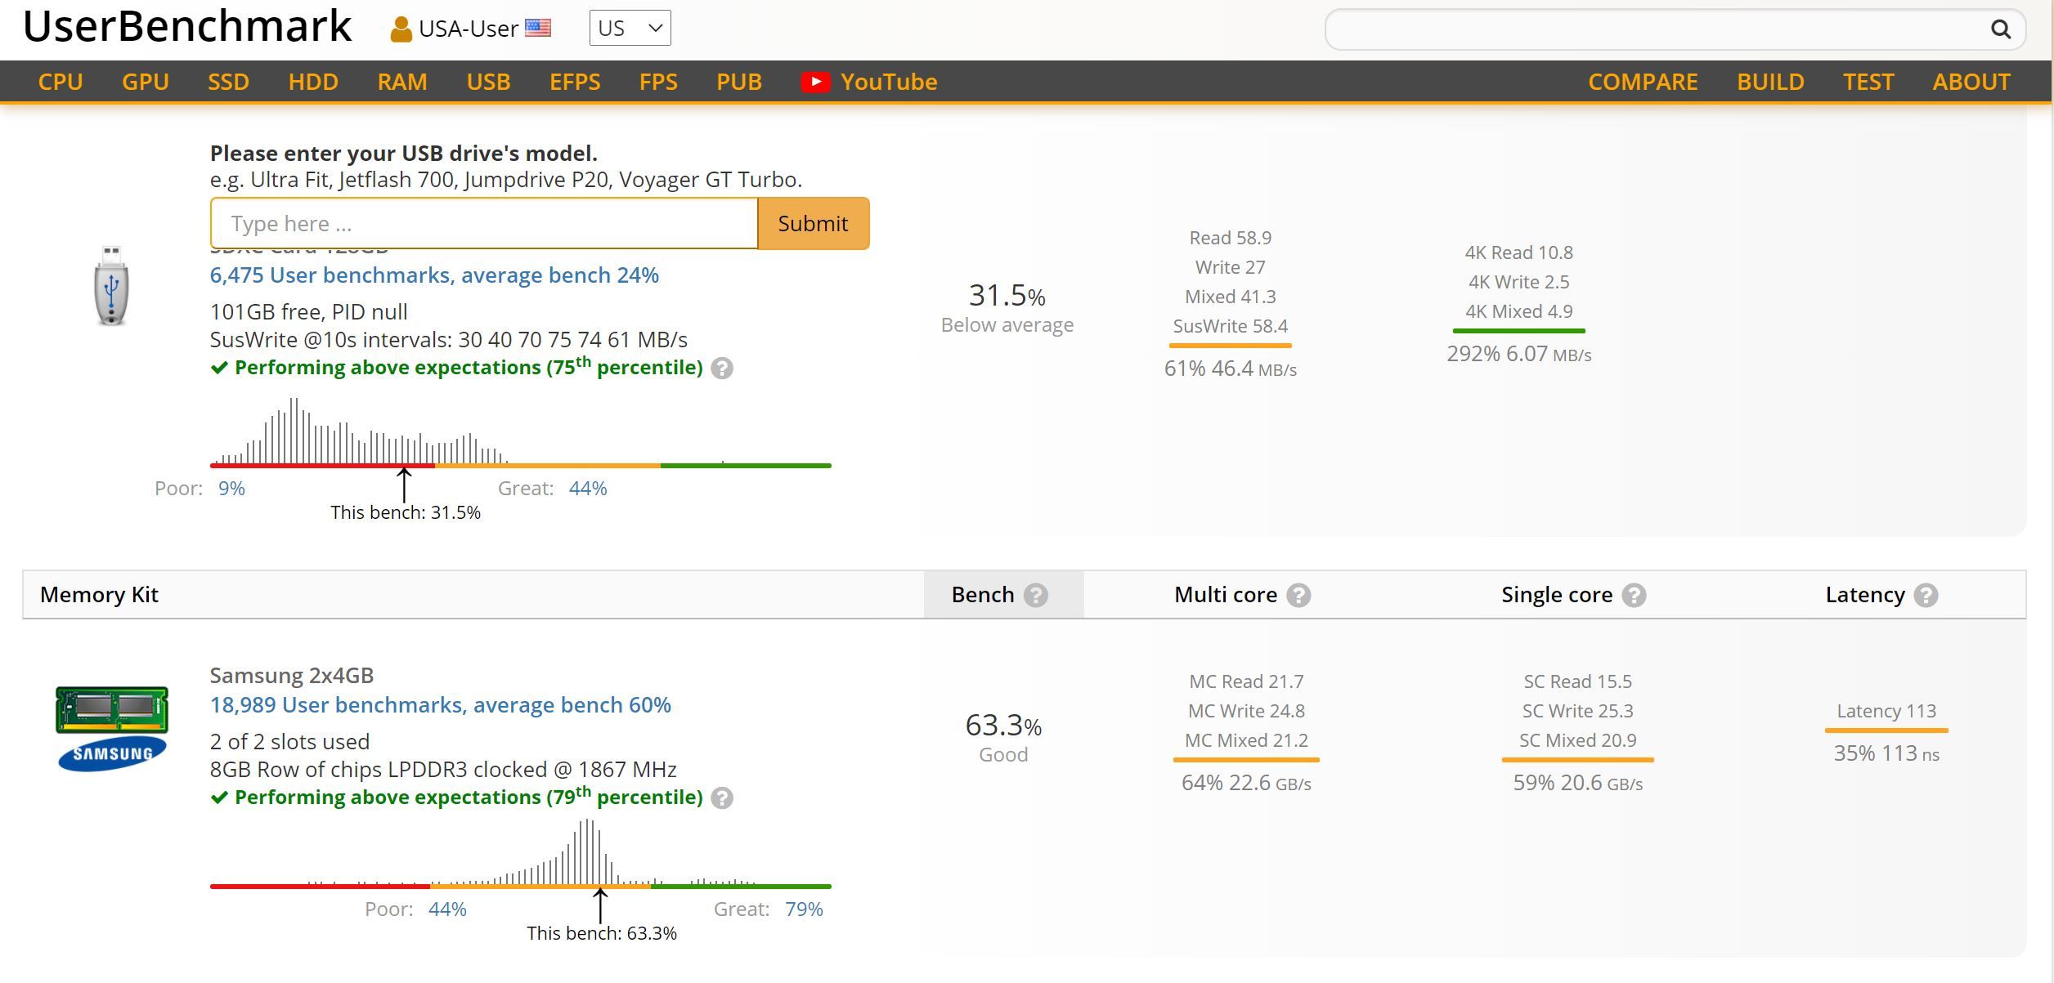Viewport: 2054px width, 983px height.
Task: Click the 4K Read 10.8 value
Action: (1519, 253)
